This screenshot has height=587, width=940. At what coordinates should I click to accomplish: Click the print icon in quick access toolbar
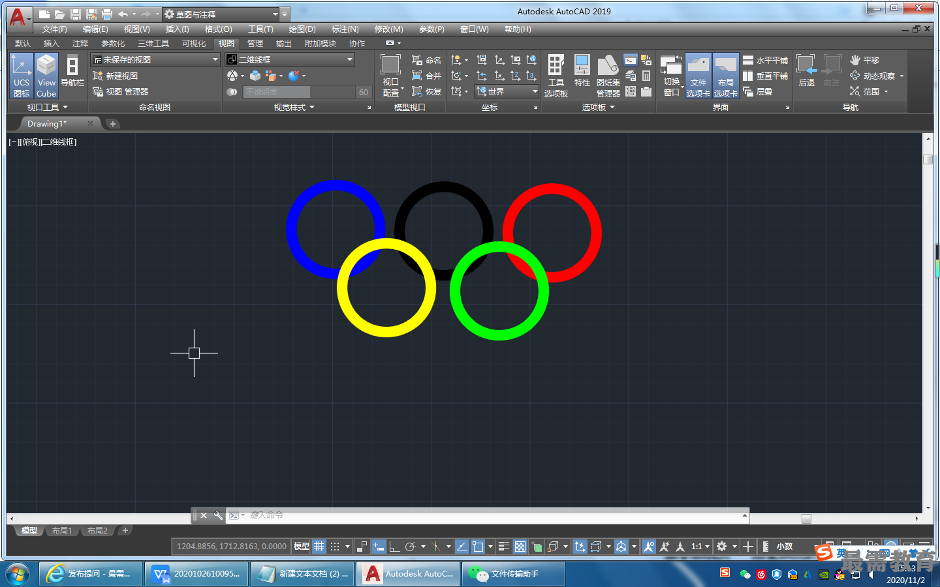(106, 14)
